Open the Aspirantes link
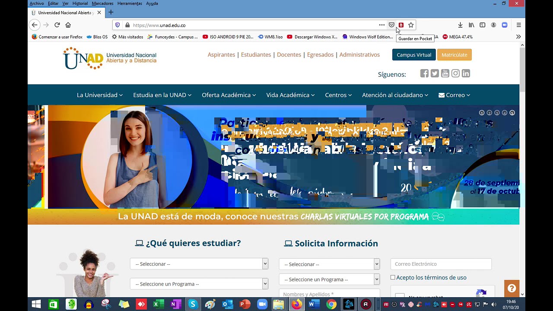This screenshot has width=553, height=311. [x=221, y=55]
